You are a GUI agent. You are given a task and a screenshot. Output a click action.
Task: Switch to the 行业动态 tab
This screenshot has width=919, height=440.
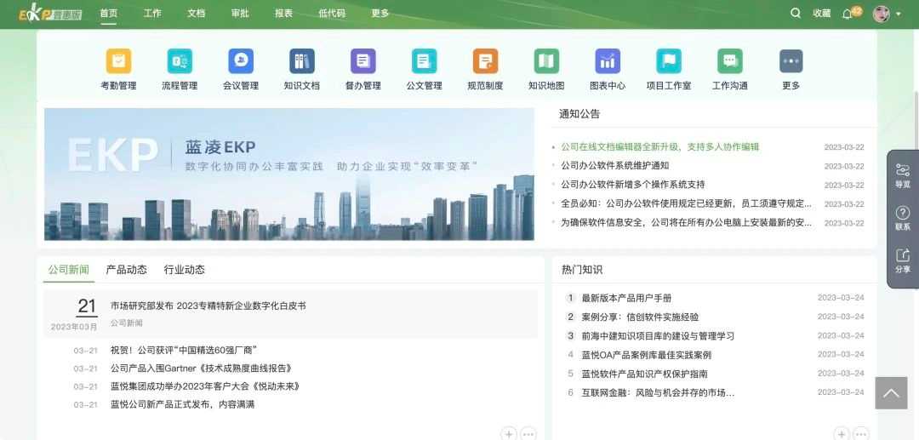coord(184,270)
